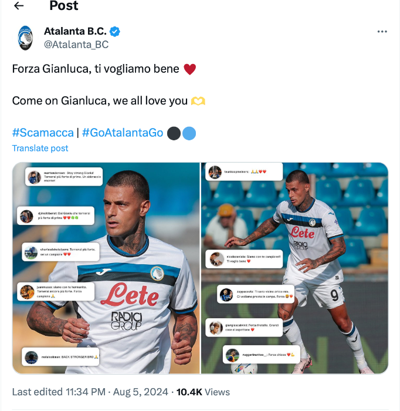Image resolution: width=400 pixels, height=411 pixels.
Task: Click charlesdeketelaere's comment bubble in photo
Action: pos(57,252)
